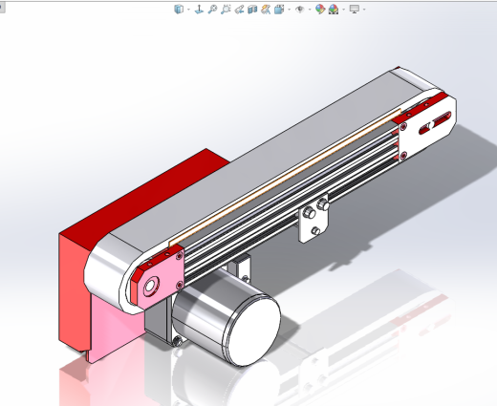Open the Display Style icon
The width and height of the screenshot is (497, 406).
pos(279,9)
